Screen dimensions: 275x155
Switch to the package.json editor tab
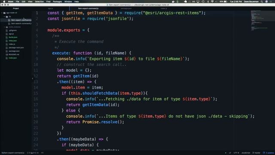[126, 9]
